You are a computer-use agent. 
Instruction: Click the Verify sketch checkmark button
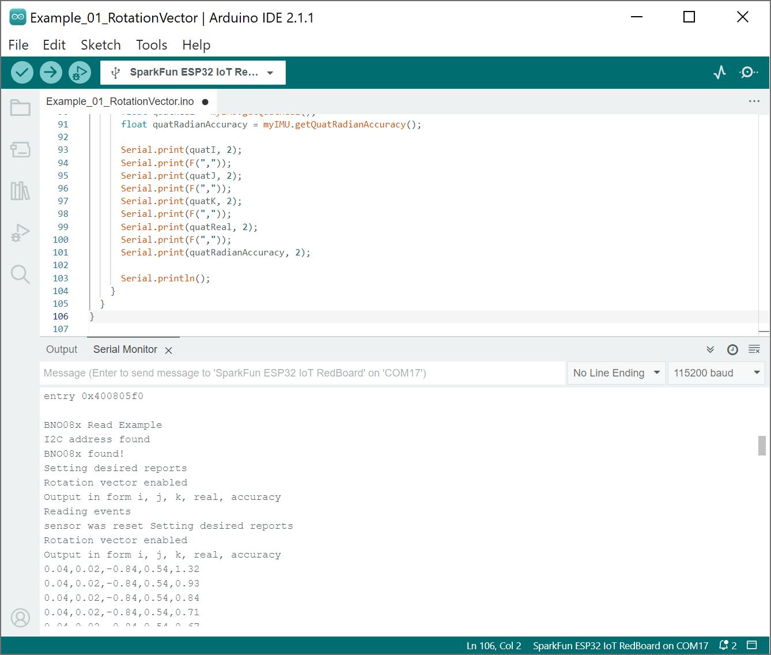[22, 72]
